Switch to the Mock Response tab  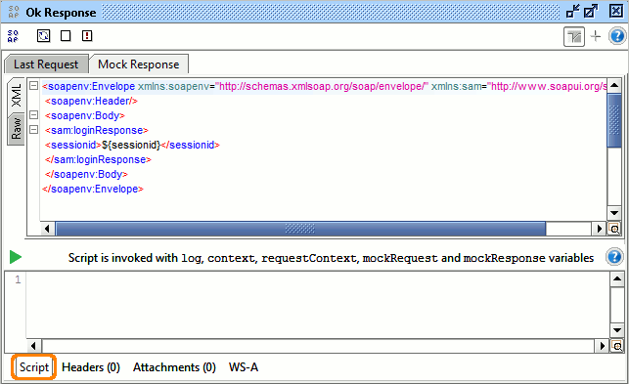(x=138, y=64)
